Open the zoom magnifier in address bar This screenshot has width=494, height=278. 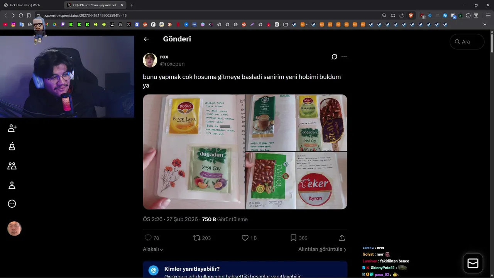click(x=384, y=15)
